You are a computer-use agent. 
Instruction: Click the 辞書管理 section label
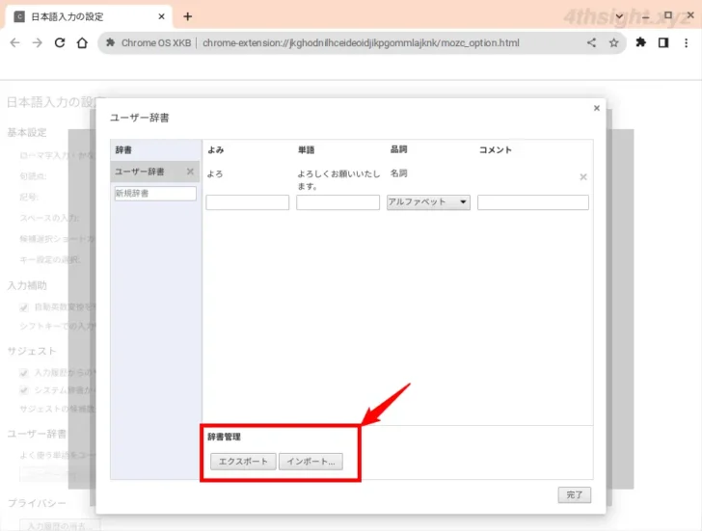coord(224,437)
